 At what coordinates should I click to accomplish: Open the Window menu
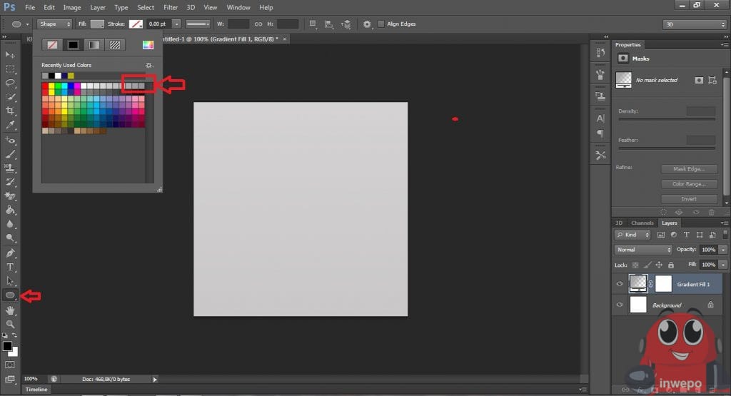click(238, 7)
